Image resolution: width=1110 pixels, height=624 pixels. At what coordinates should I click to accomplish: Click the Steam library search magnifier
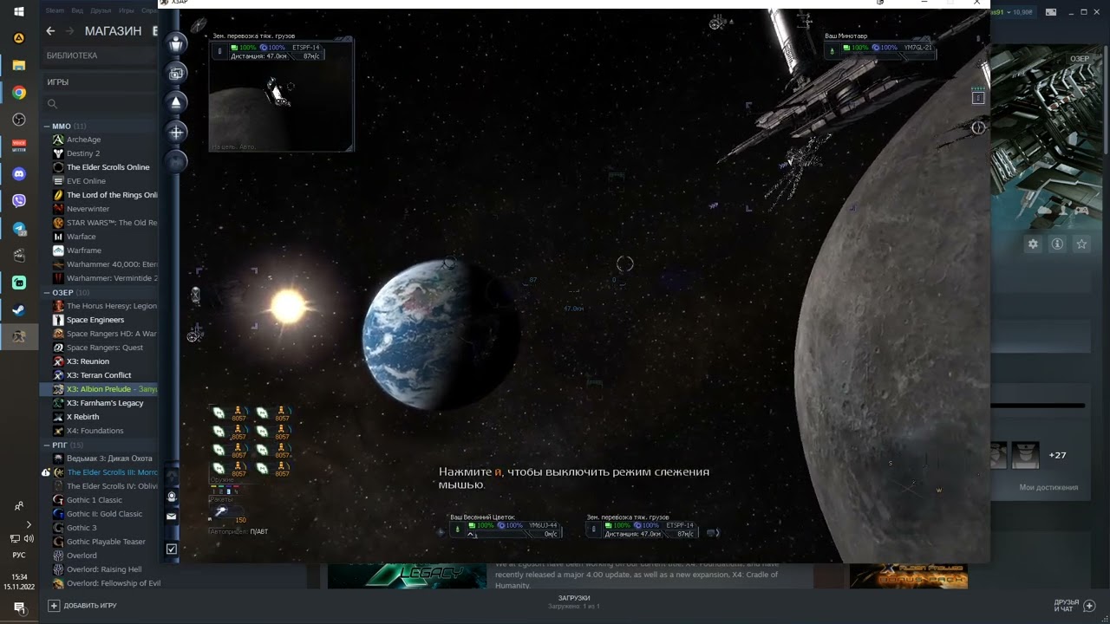point(52,104)
